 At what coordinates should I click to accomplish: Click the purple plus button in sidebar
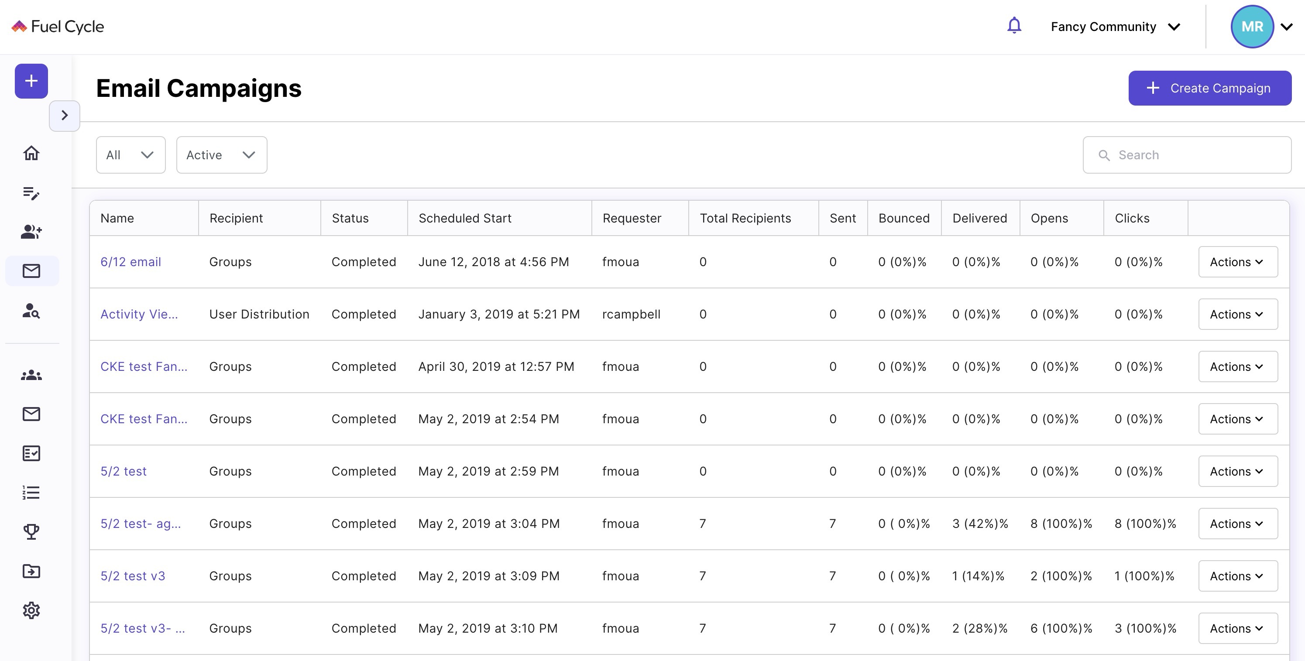tap(31, 81)
